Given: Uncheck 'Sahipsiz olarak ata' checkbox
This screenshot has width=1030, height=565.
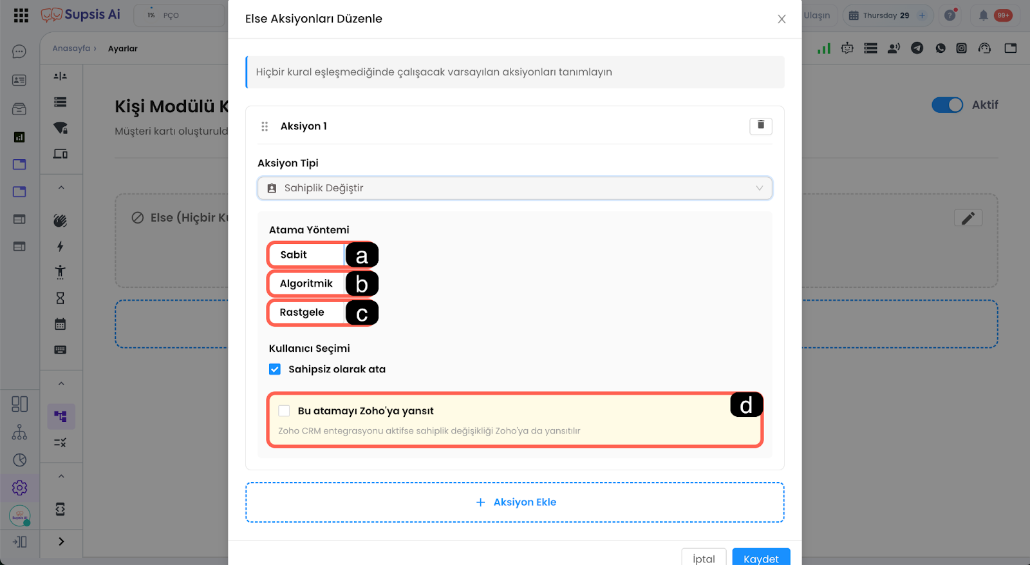Looking at the screenshot, I should click(275, 369).
